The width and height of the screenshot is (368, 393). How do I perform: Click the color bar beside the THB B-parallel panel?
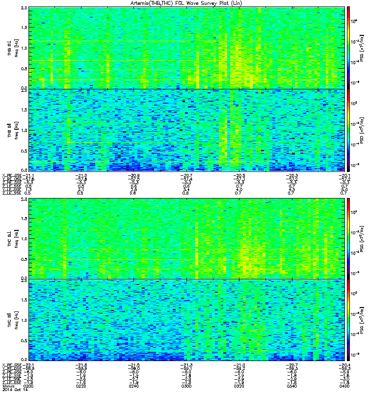point(348,130)
